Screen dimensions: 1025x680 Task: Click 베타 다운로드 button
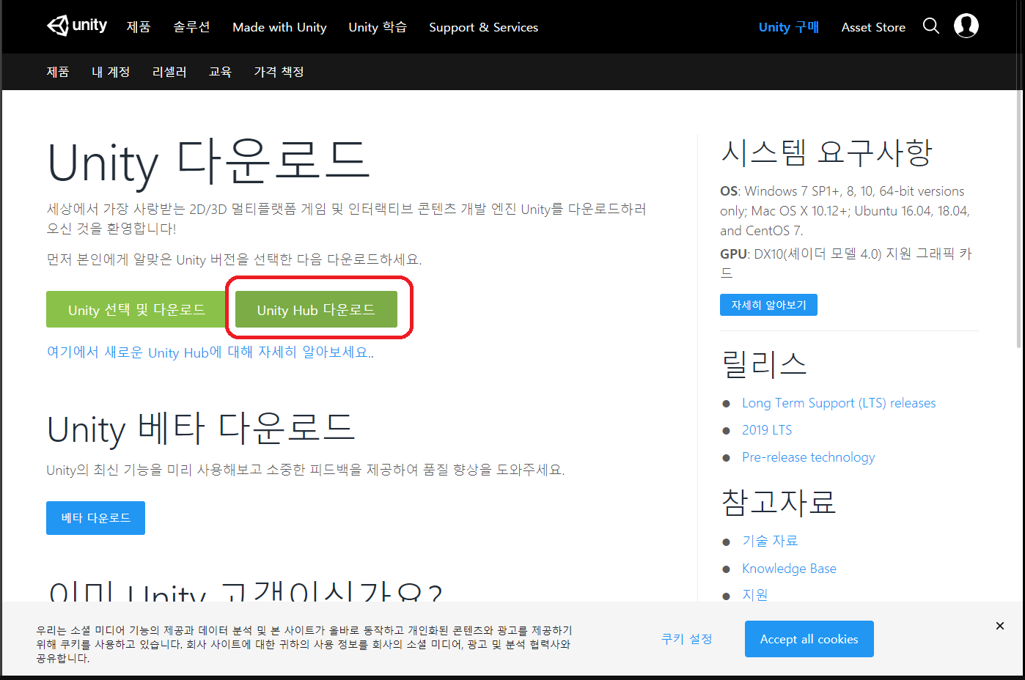(x=95, y=518)
